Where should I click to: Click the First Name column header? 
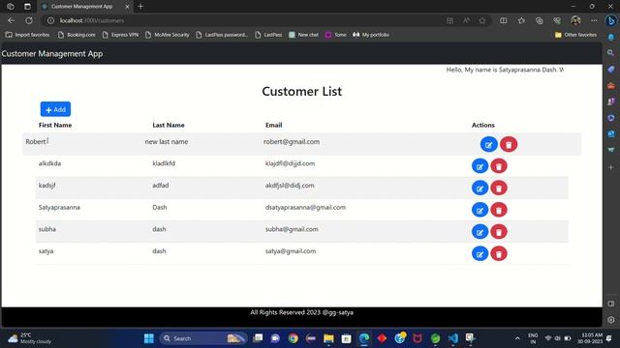click(x=55, y=125)
